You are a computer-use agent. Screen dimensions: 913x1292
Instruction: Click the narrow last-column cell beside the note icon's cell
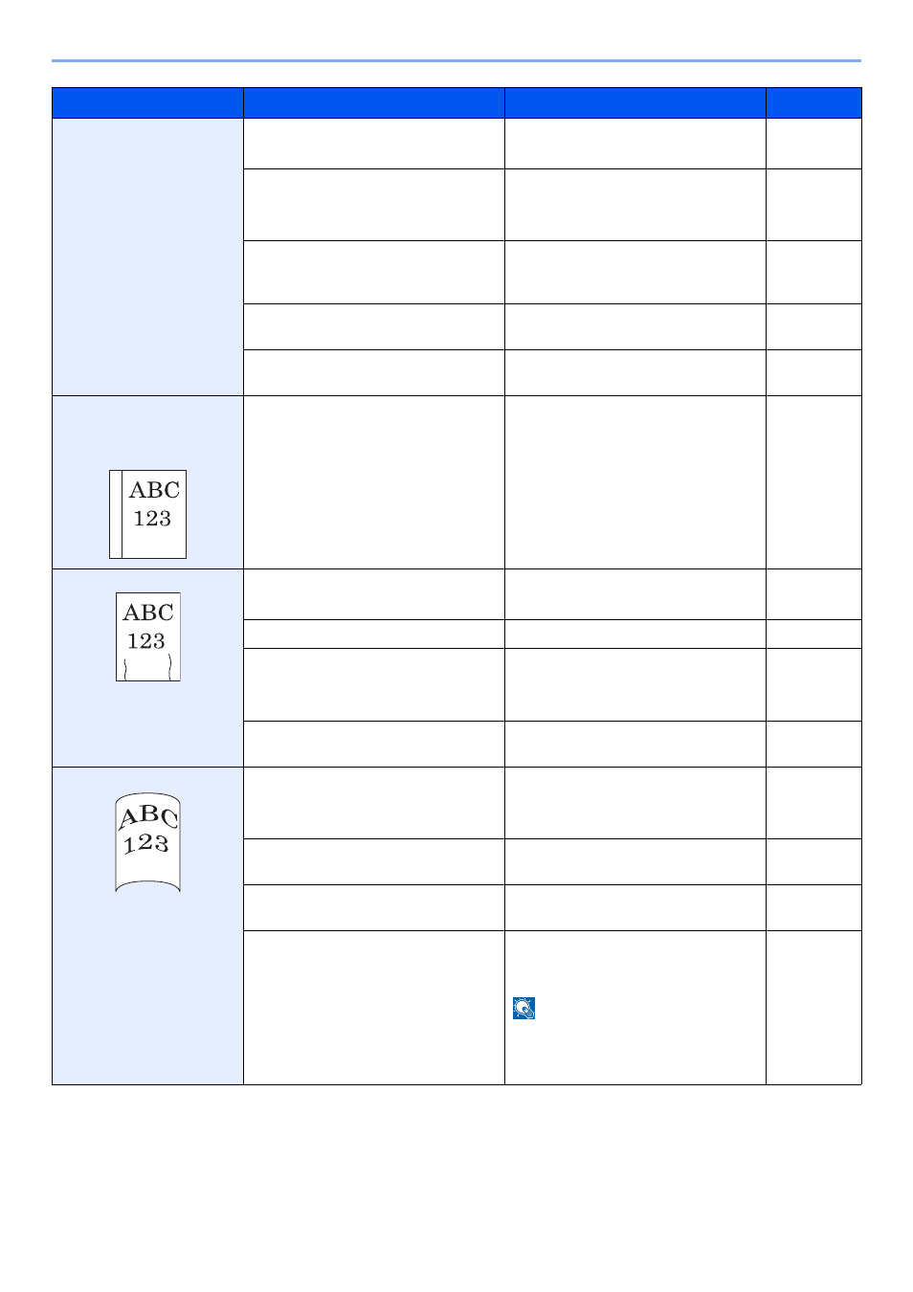point(814,1008)
